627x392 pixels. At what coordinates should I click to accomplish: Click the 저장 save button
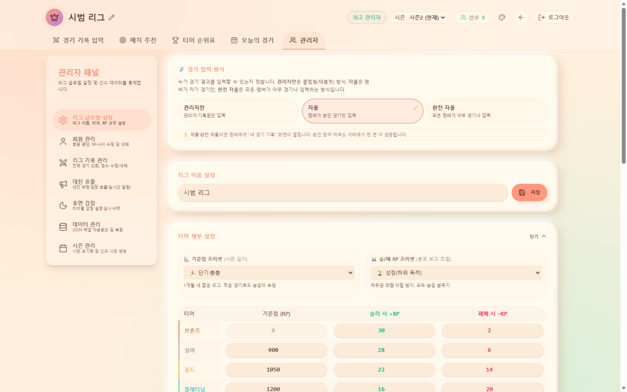pyautogui.click(x=529, y=193)
